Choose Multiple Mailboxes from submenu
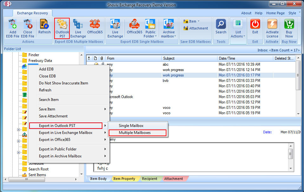The image size is (304, 192). pyautogui.click(x=138, y=133)
